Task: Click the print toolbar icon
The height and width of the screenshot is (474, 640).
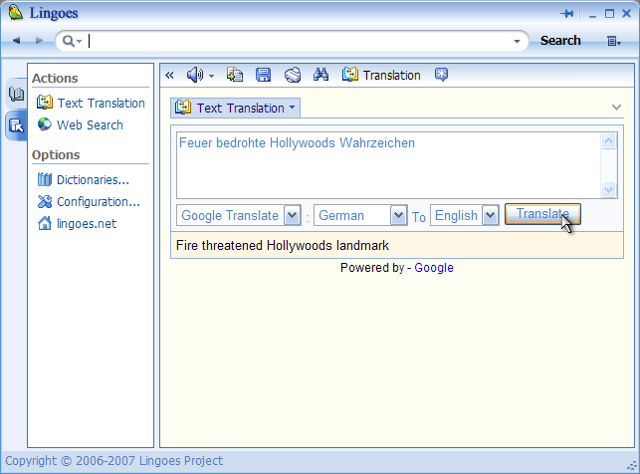Action: point(293,75)
